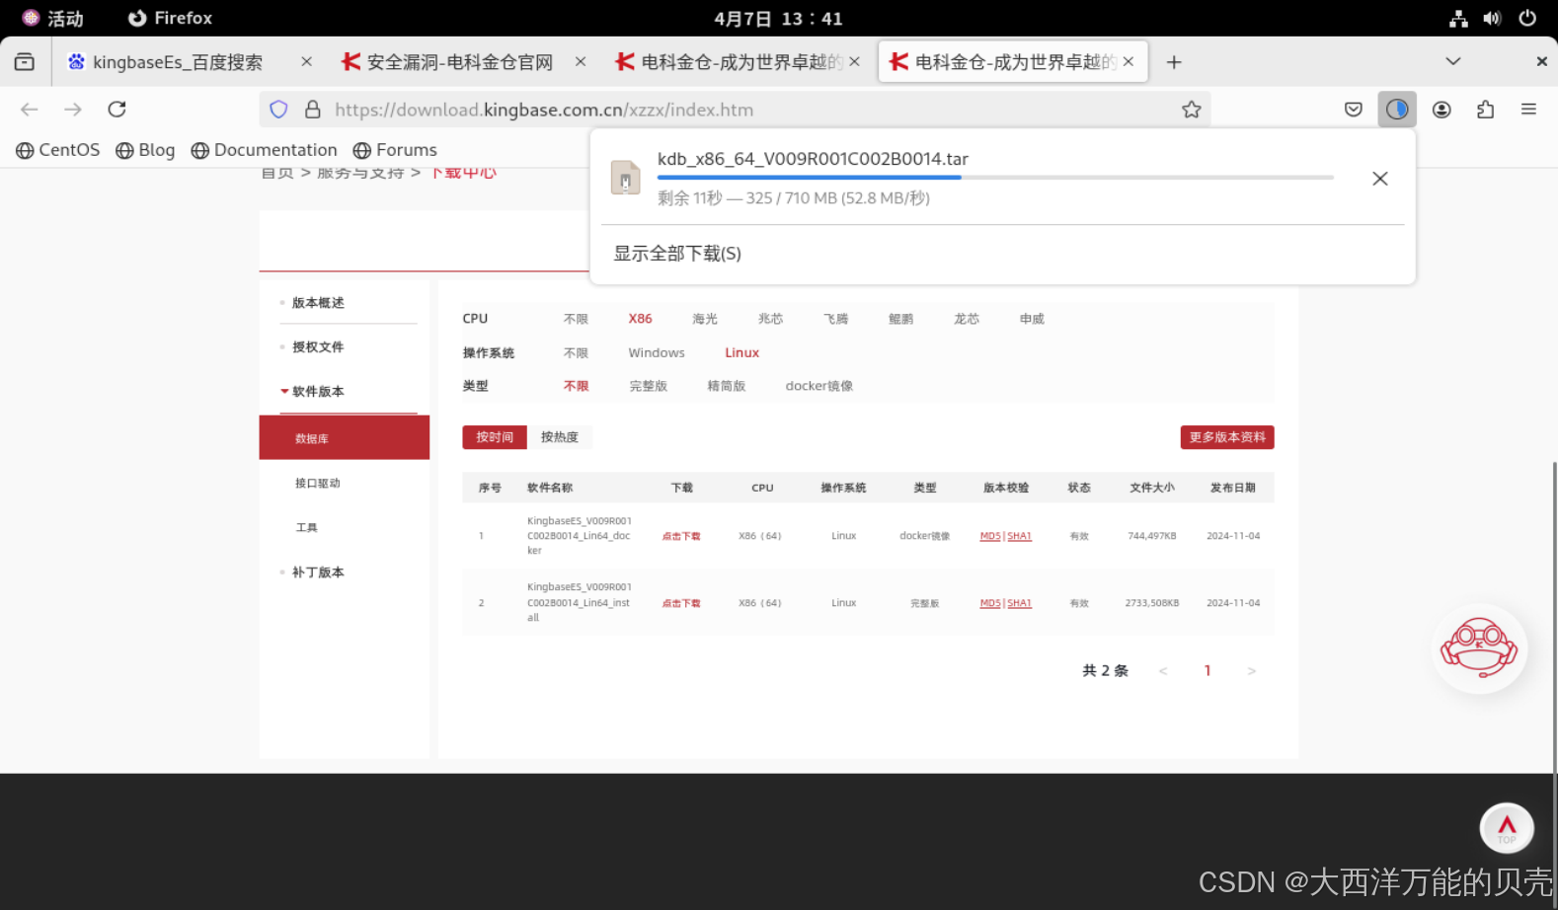Open the Firefox hamburger menu
Image resolution: width=1558 pixels, height=910 pixels.
pos(1528,110)
